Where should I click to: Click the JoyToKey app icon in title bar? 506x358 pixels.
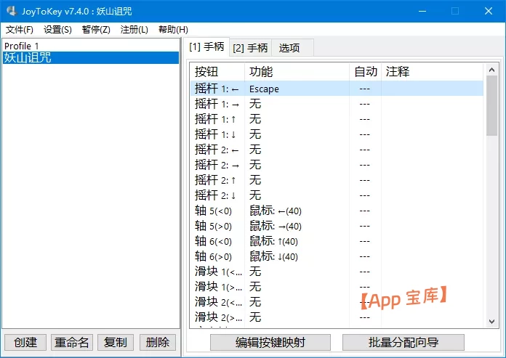pos(12,11)
